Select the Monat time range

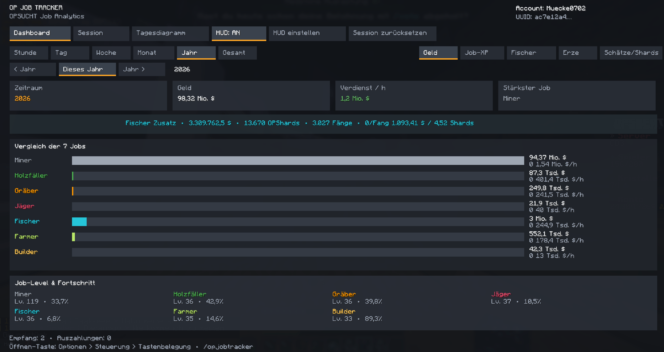pyautogui.click(x=154, y=53)
